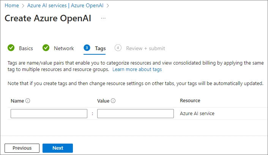268x155 pixels.
Task: Open the ellipsis more options menu
Action: pos(103,18)
